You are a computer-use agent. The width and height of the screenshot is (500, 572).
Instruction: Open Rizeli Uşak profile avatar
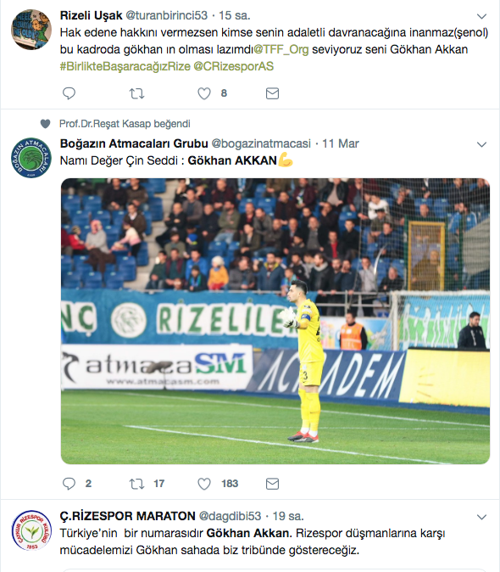[31, 30]
